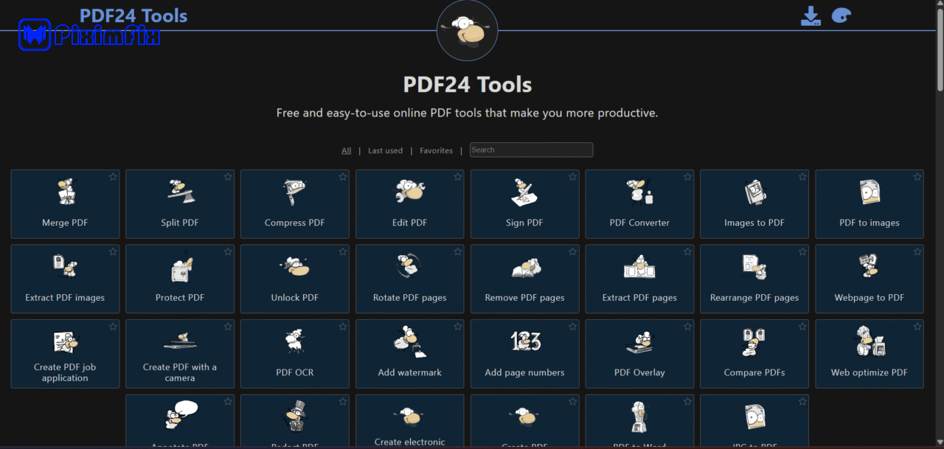The height and width of the screenshot is (449, 944).
Task: Favorite Merge PDF with its star
Action: (x=113, y=177)
